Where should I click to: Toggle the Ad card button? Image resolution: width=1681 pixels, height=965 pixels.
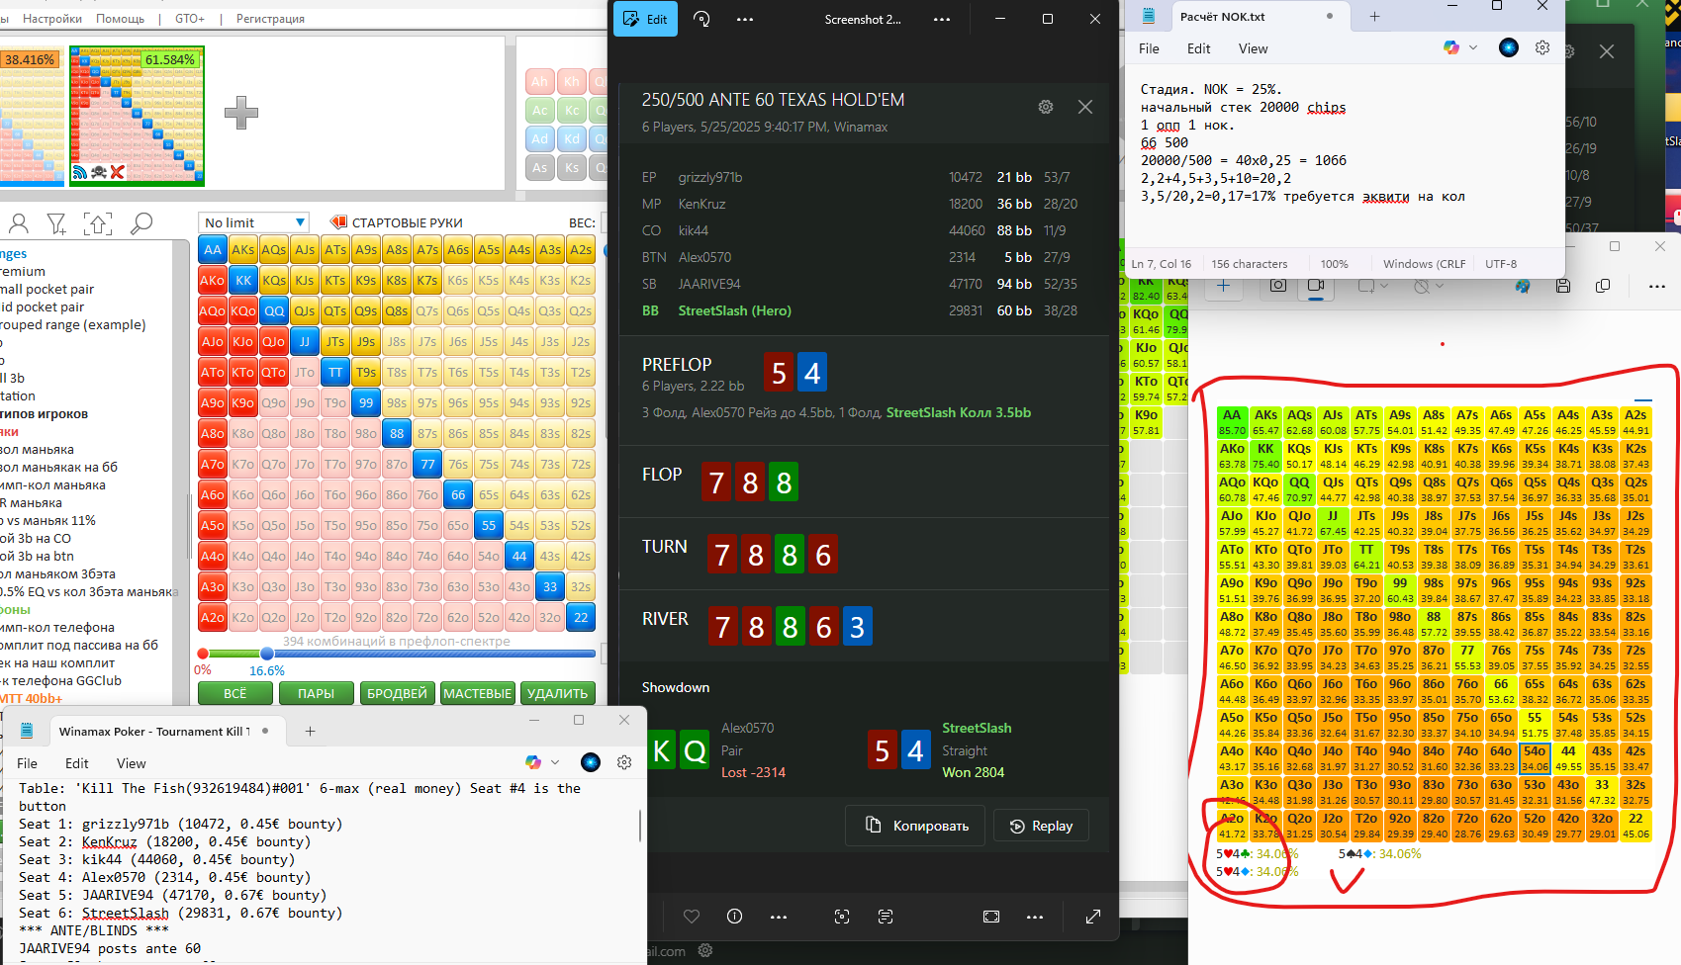pos(539,139)
